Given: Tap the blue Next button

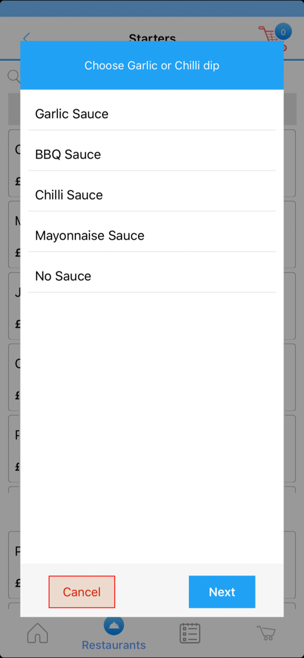Looking at the screenshot, I should 222,592.
